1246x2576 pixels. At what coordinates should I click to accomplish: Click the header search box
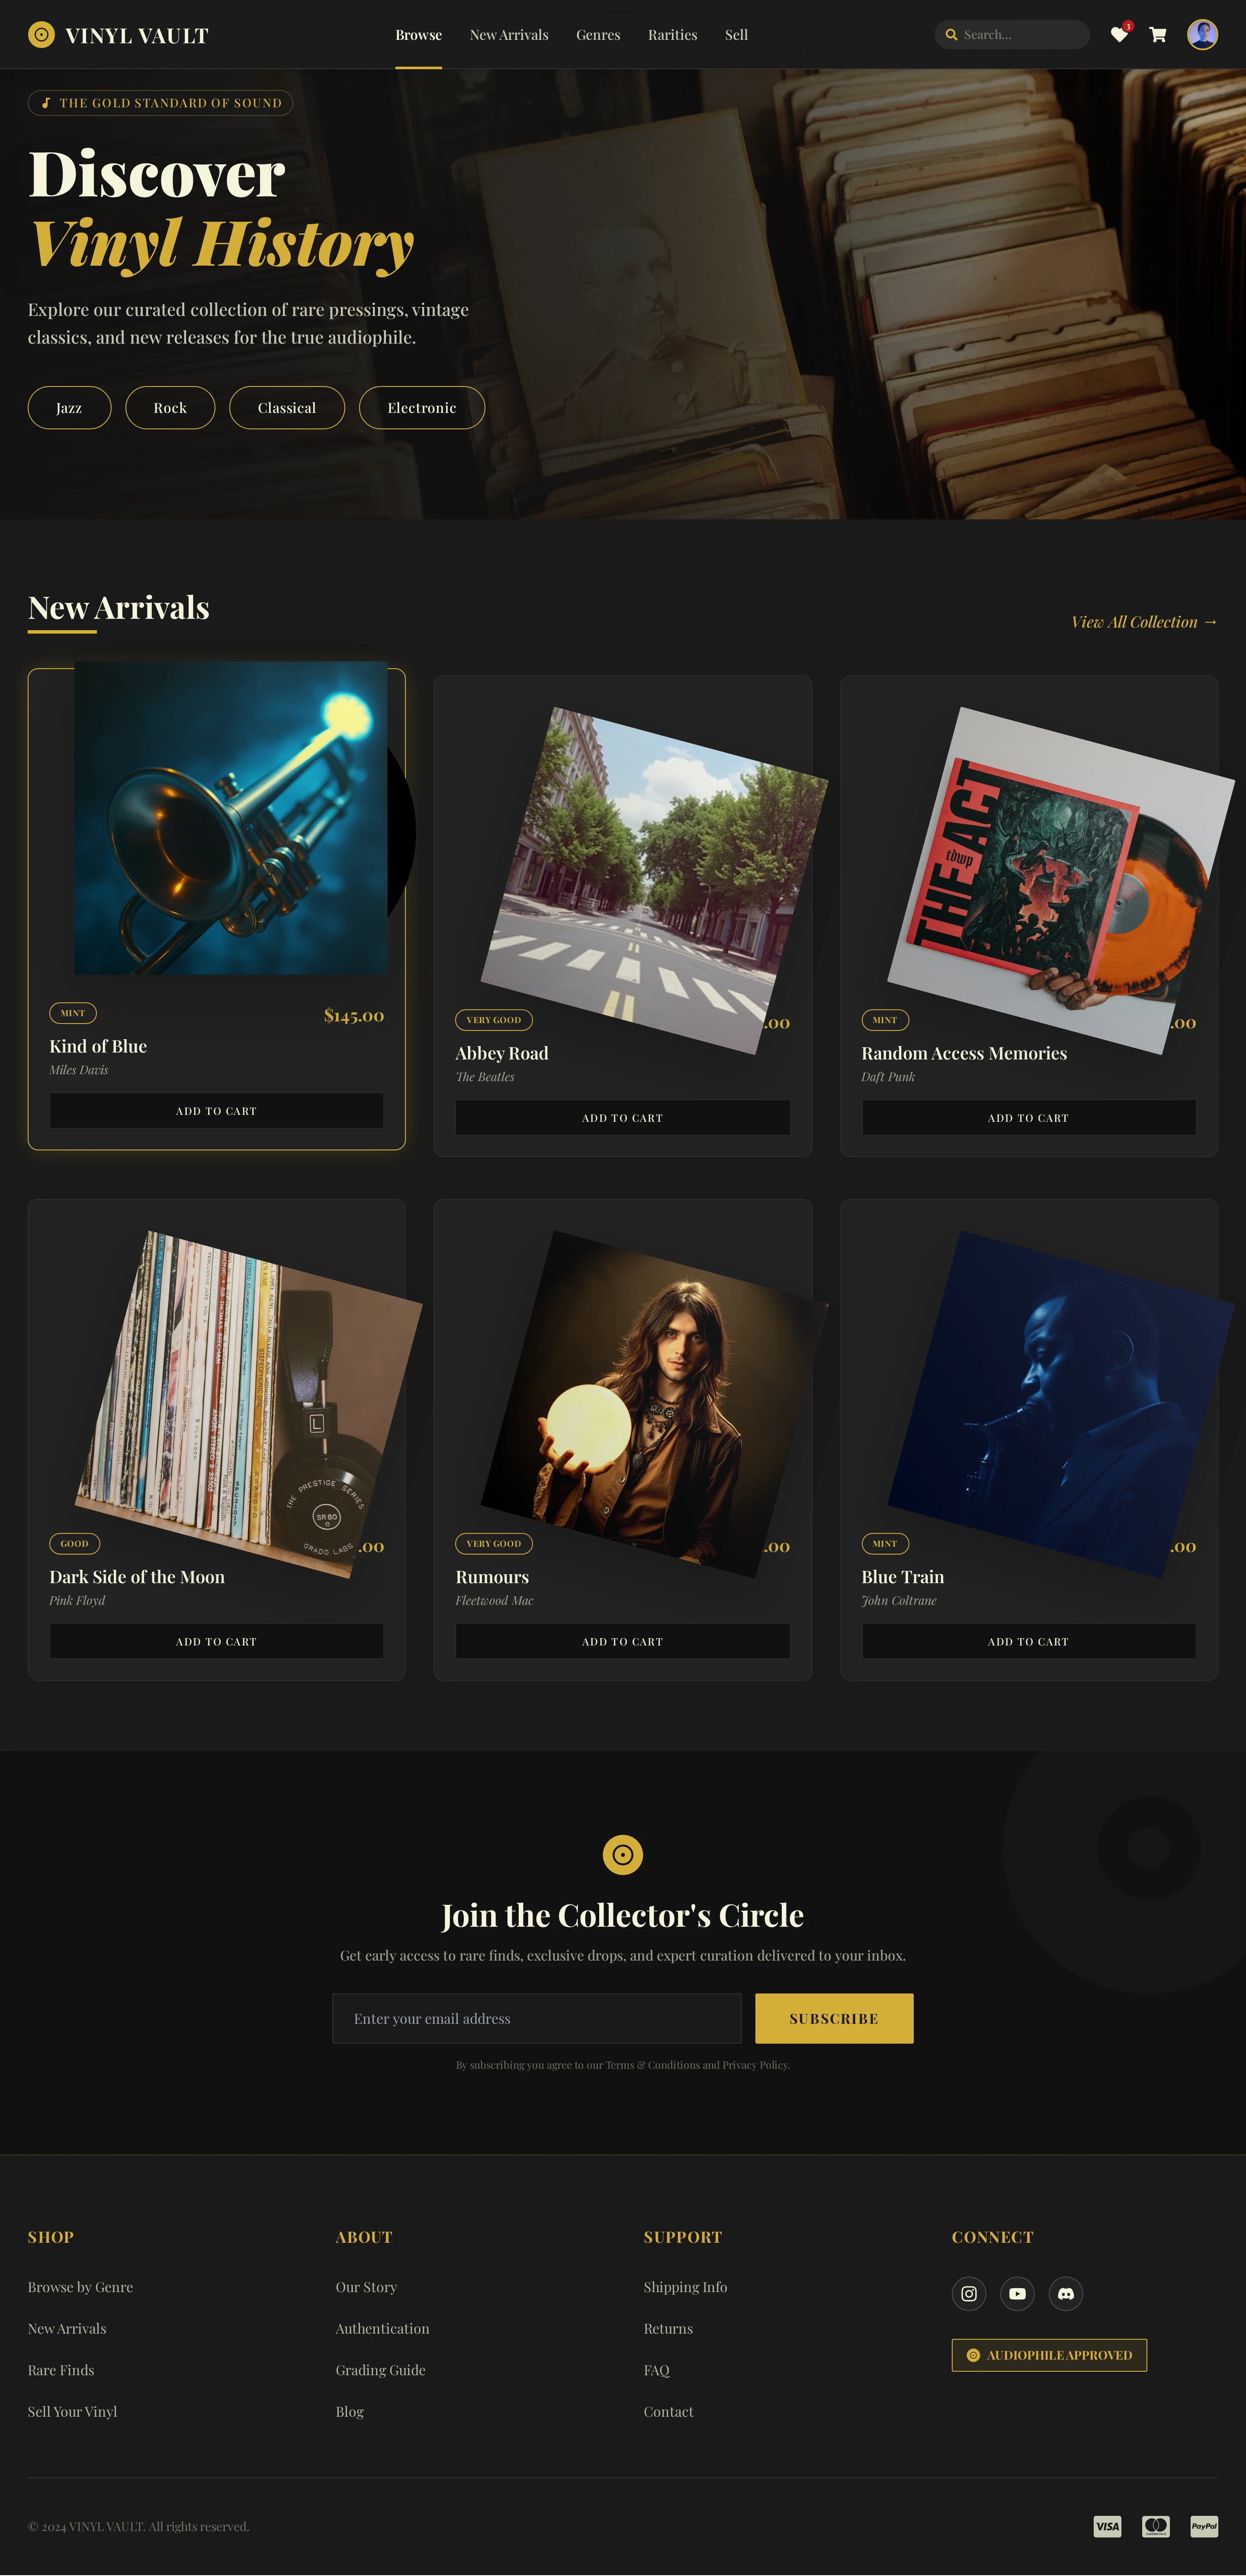point(1012,35)
